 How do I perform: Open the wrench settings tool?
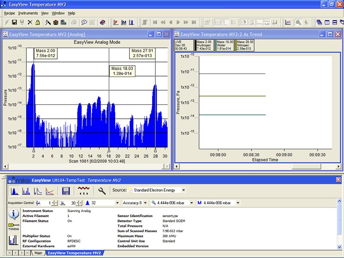pos(102,190)
